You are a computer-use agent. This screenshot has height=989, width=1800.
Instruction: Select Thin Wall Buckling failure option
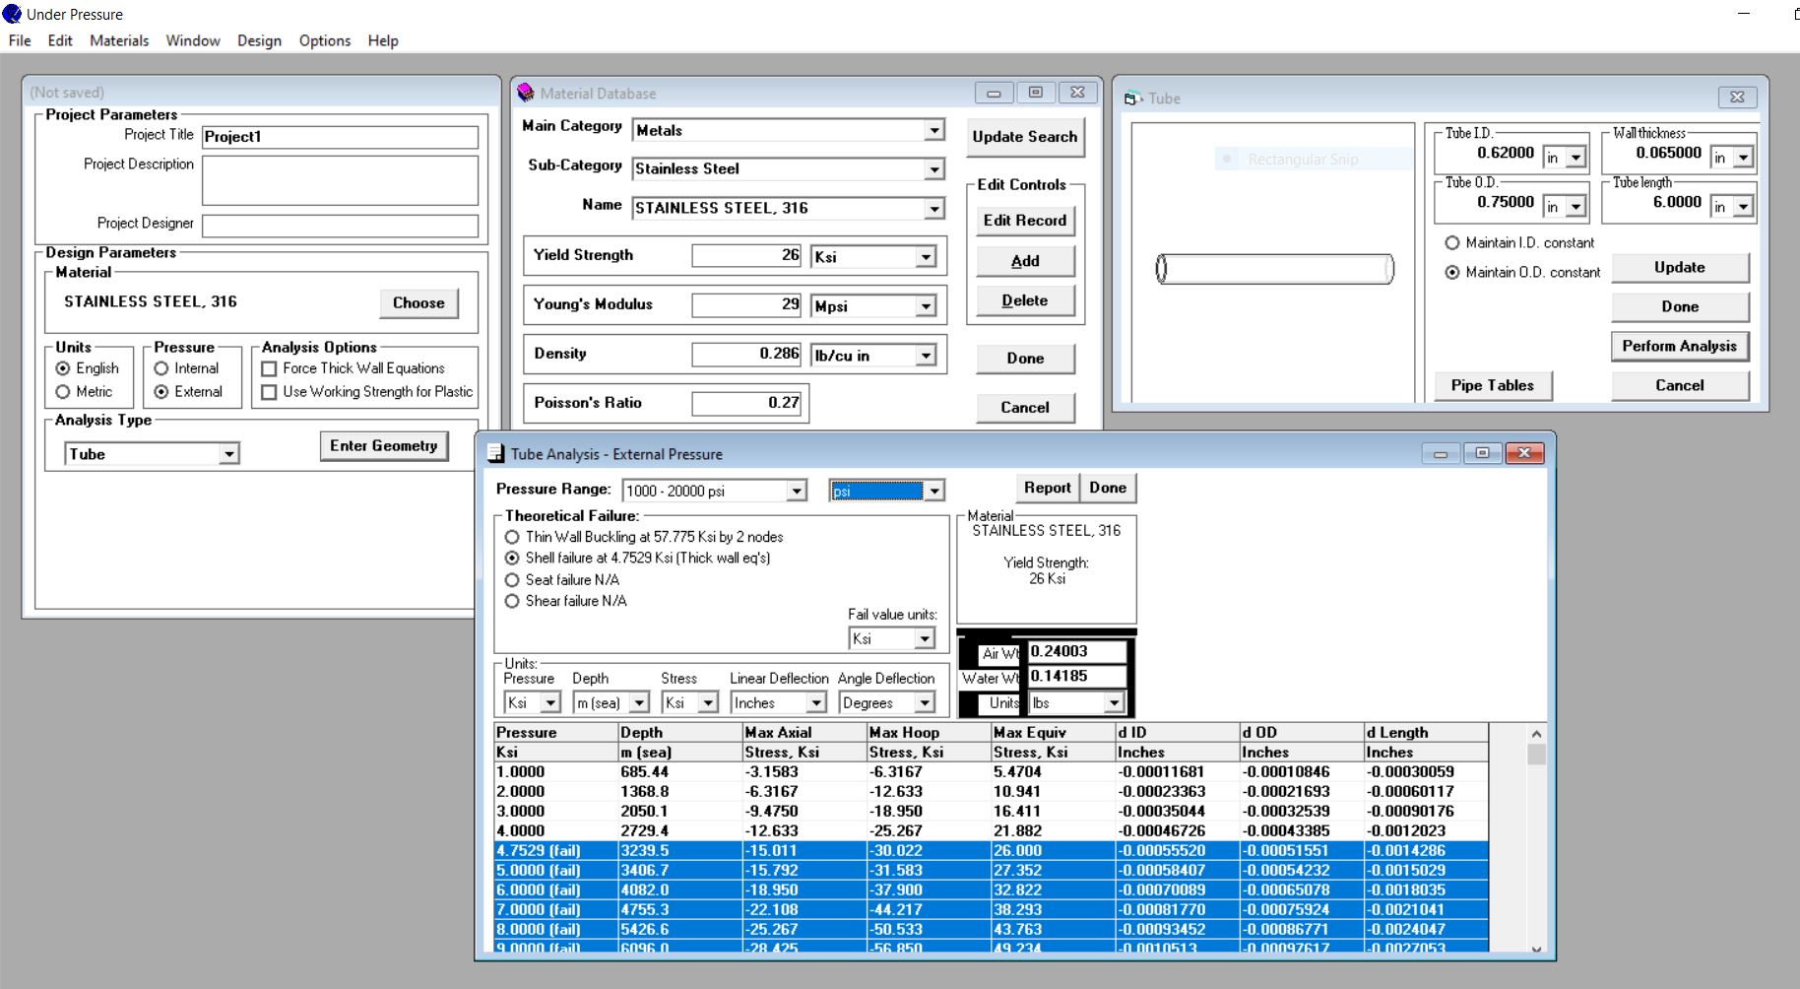pyautogui.click(x=512, y=537)
